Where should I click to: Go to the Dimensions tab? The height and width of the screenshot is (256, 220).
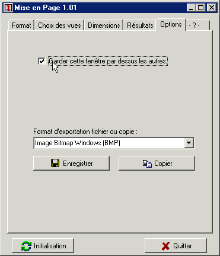coord(104,25)
